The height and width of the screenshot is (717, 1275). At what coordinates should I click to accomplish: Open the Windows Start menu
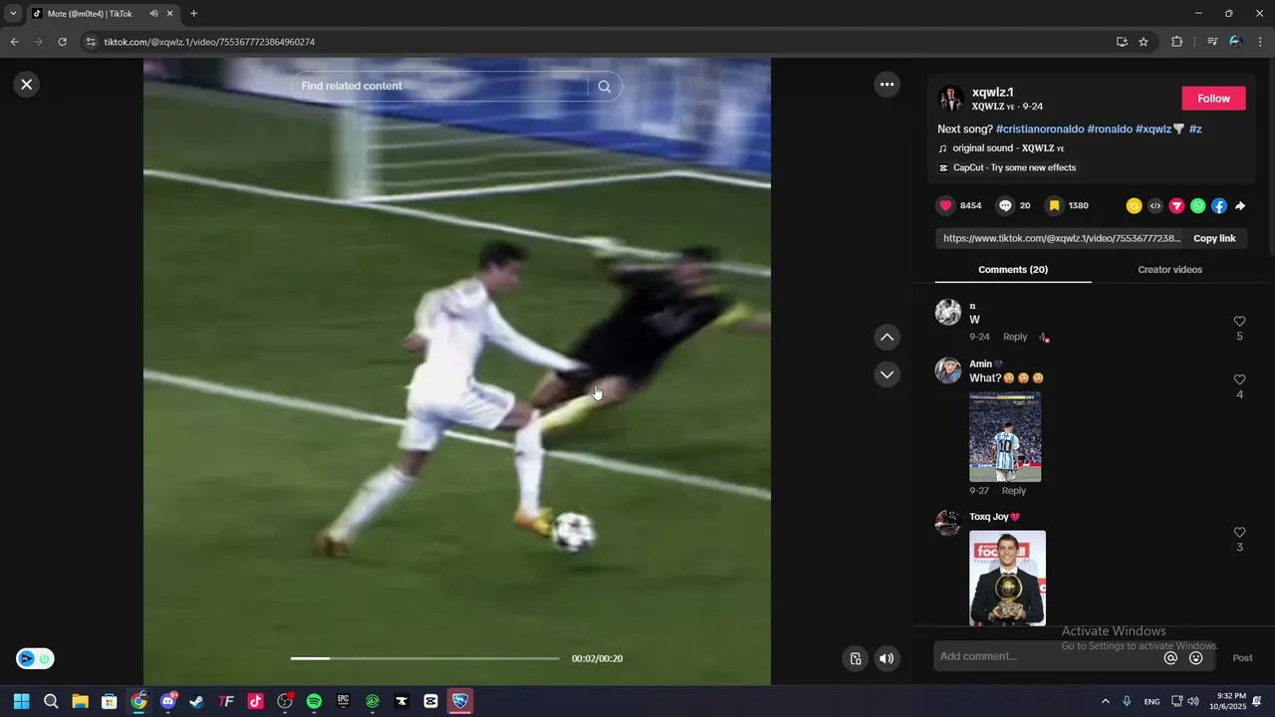[22, 701]
